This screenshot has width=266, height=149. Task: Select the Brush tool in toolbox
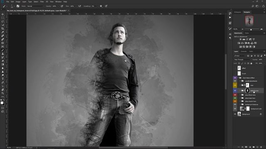2,50
